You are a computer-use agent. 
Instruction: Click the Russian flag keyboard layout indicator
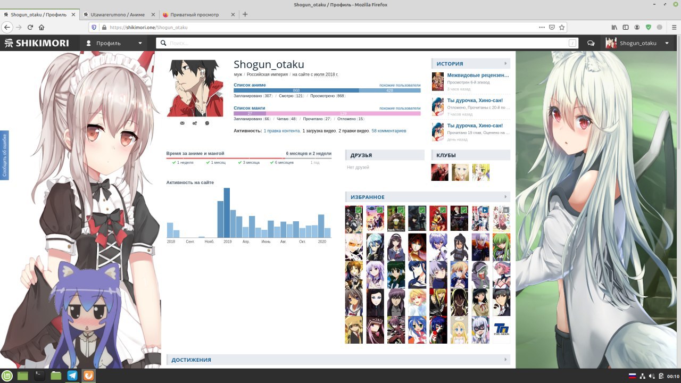[633, 376]
